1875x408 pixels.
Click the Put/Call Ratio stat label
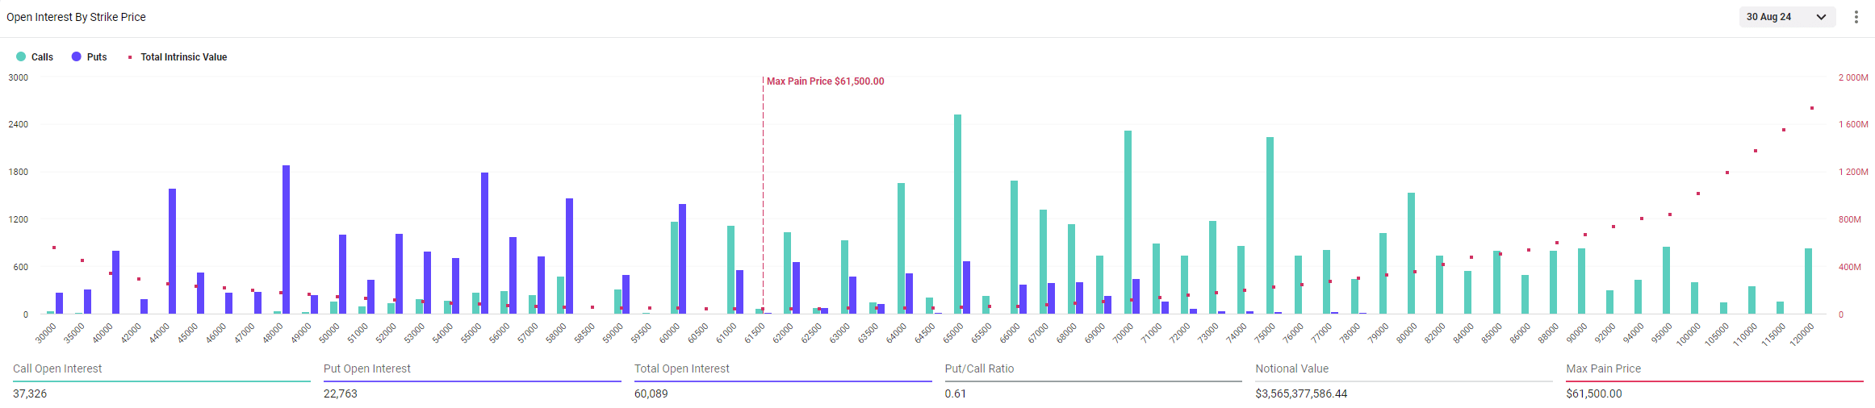979,368
